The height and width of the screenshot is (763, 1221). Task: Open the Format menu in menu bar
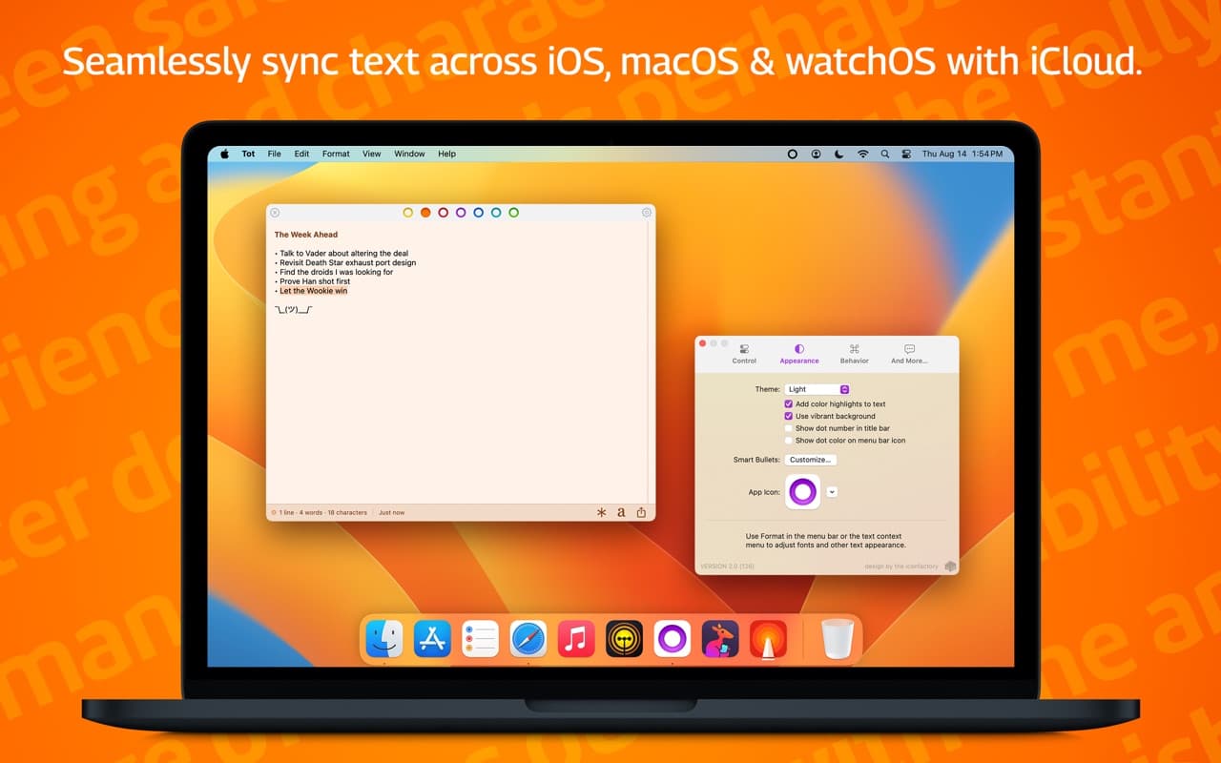[x=336, y=154]
